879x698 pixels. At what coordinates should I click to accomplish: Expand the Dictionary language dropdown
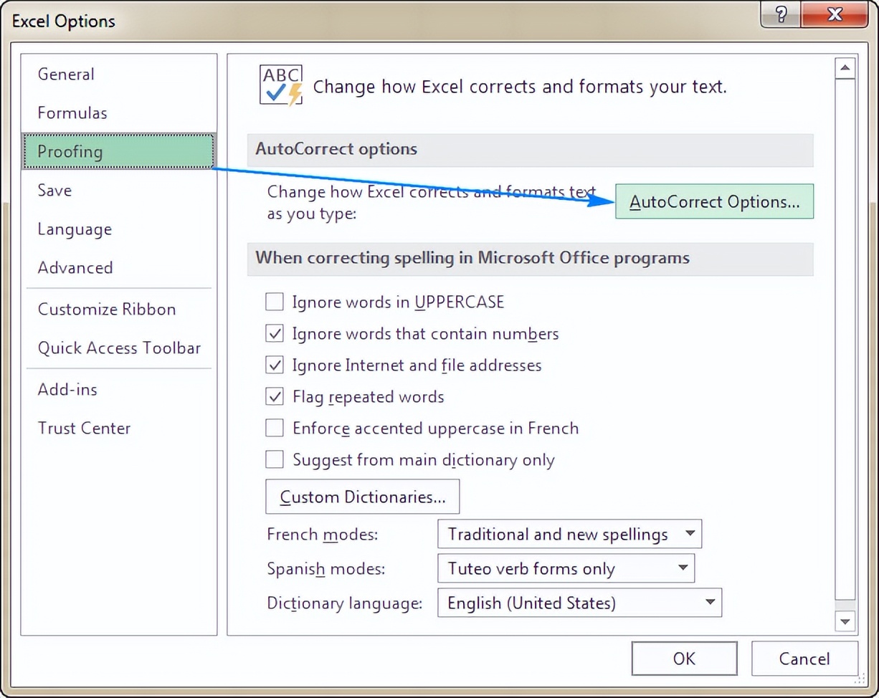tap(579, 603)
